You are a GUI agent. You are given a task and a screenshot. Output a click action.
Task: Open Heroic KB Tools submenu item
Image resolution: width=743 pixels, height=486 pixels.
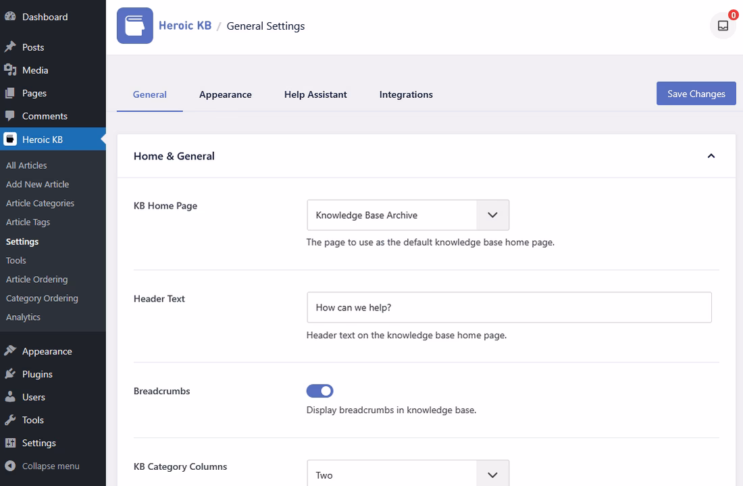pyautogui.click(x=16, y=261)
